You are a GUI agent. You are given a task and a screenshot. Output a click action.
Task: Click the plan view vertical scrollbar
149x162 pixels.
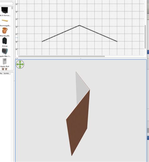145,37
